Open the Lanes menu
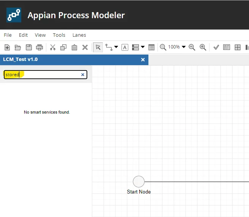 tap(79, 35)
